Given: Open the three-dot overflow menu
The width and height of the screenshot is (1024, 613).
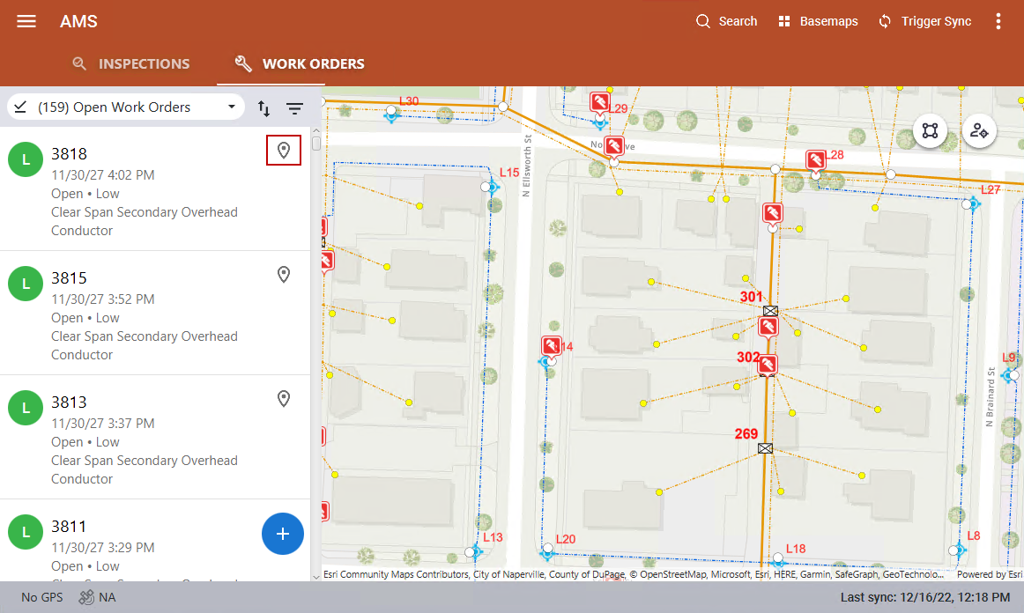Looking at the screenshot, I should pos(998,21).
